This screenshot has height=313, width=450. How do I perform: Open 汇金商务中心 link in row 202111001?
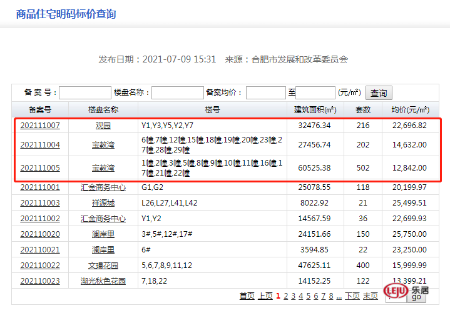tap(103, 187)
